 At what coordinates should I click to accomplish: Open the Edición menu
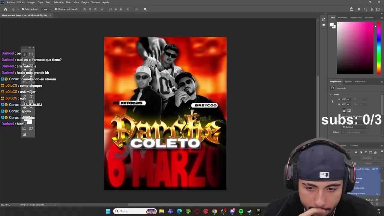point(21,2)
